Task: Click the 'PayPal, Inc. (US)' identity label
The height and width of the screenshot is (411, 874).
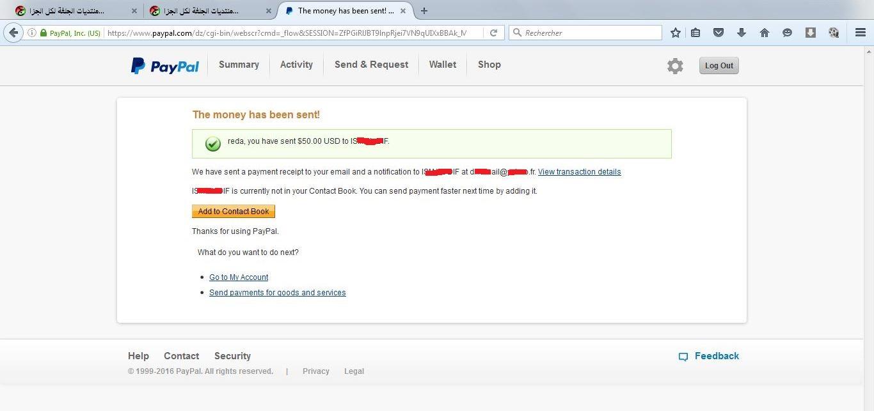Action: [75, 33]
